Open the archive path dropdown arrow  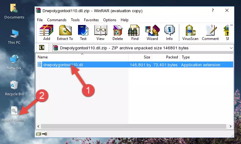click(x=231, y=48)
